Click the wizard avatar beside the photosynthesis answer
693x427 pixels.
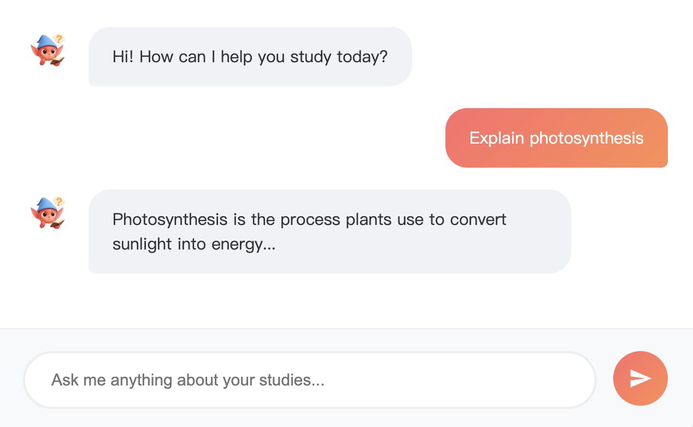click(48, 213)
